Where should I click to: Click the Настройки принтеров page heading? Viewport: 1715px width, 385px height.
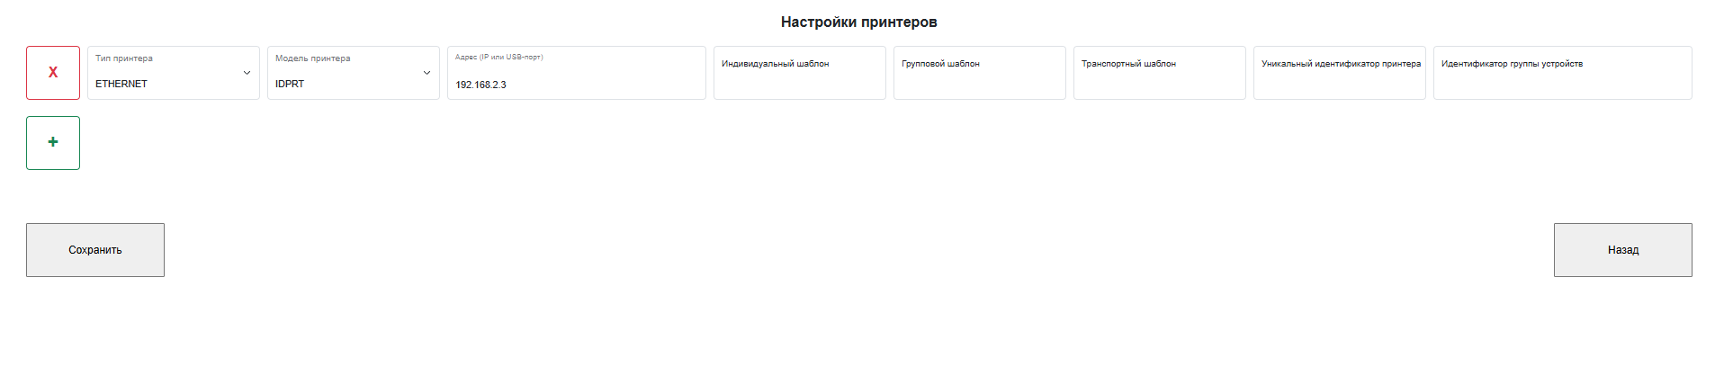(858, 22)
